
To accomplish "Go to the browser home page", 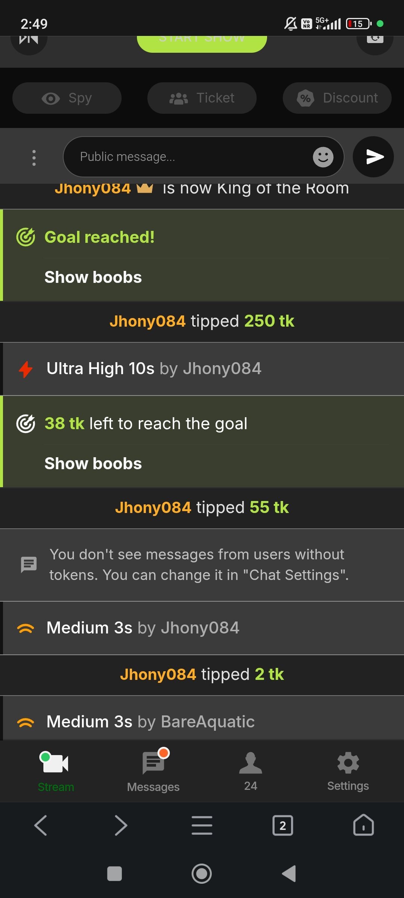I will coord(364,825).
